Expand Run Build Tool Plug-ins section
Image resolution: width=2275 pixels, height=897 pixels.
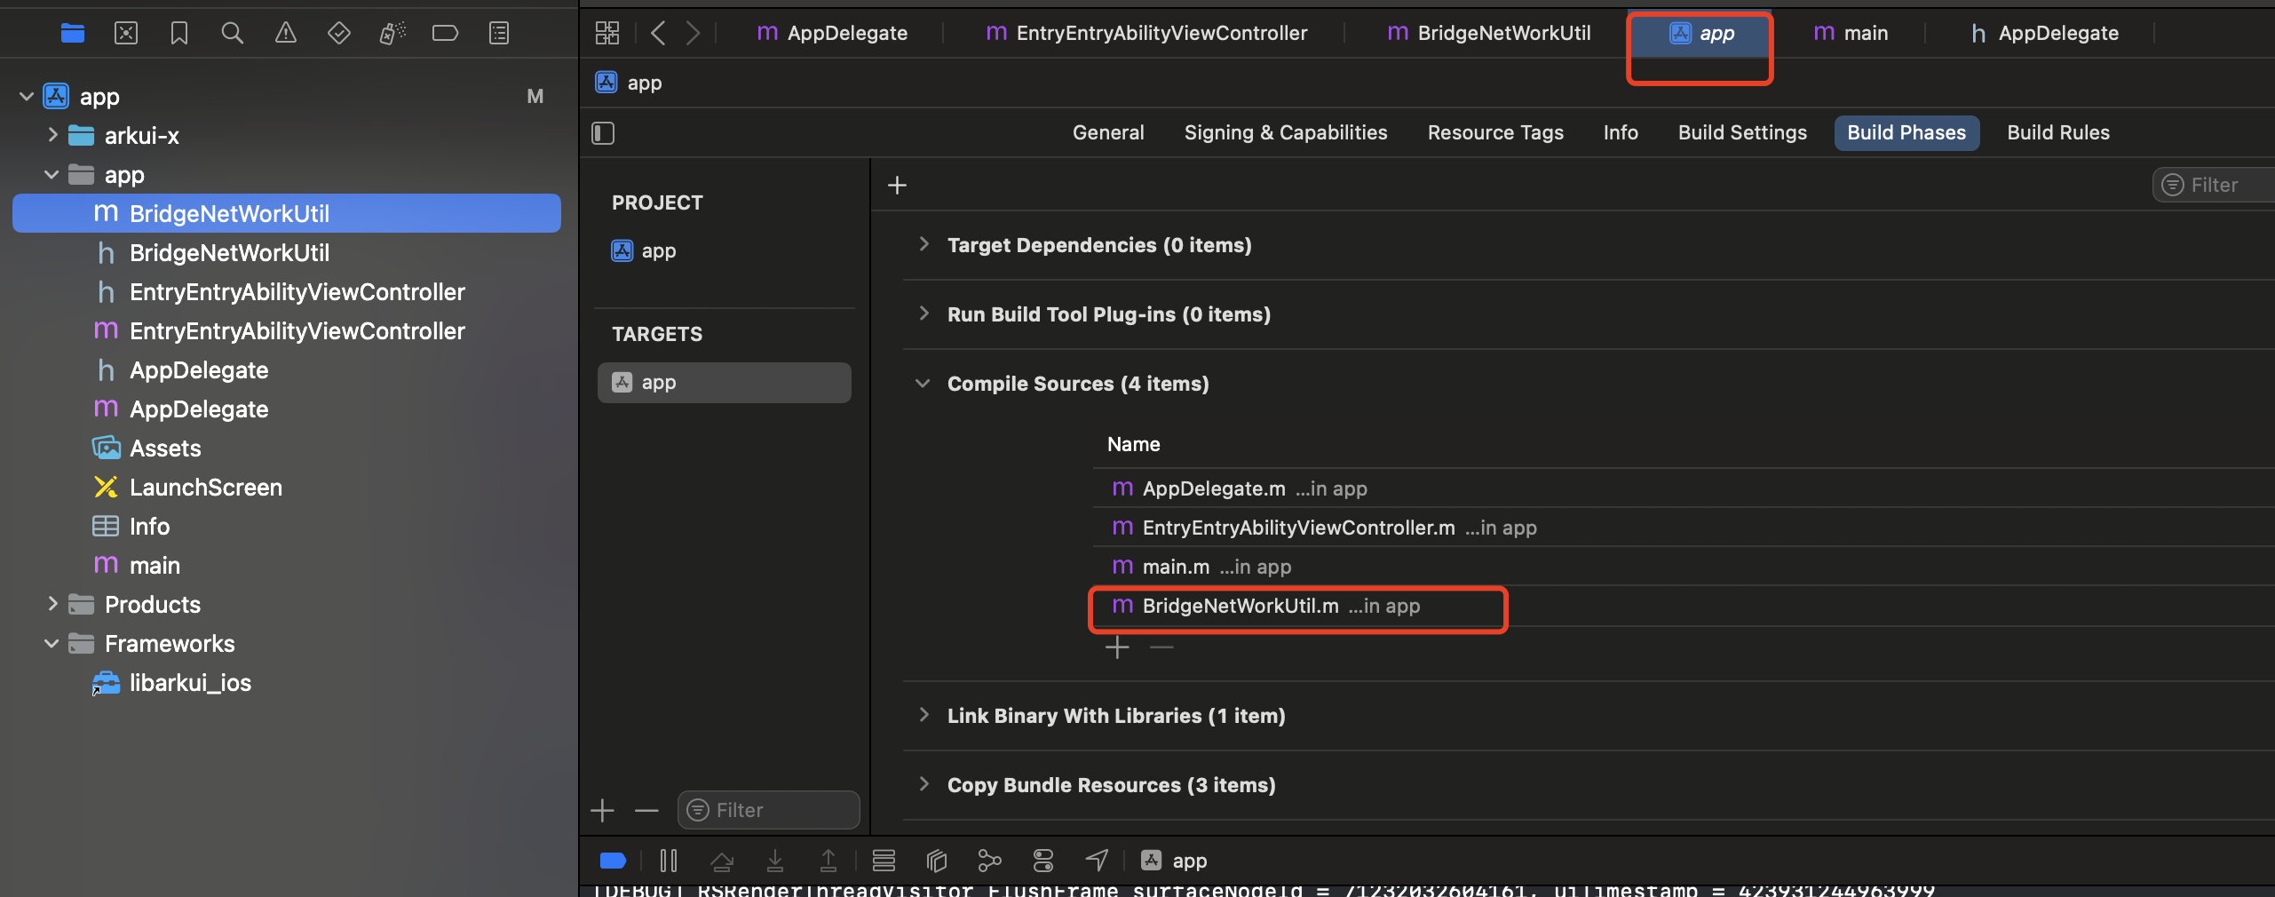(x=923, y=314)
